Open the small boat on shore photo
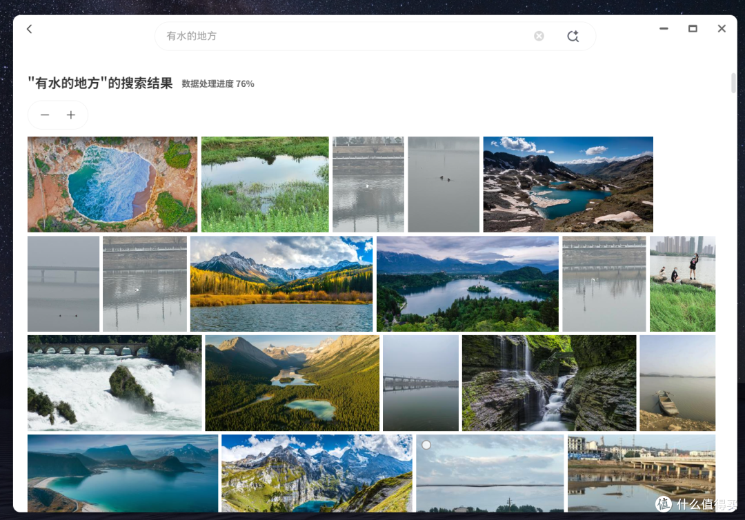This screenshot has height=520, width=745. pyautogui.click(x=677, y=383)
